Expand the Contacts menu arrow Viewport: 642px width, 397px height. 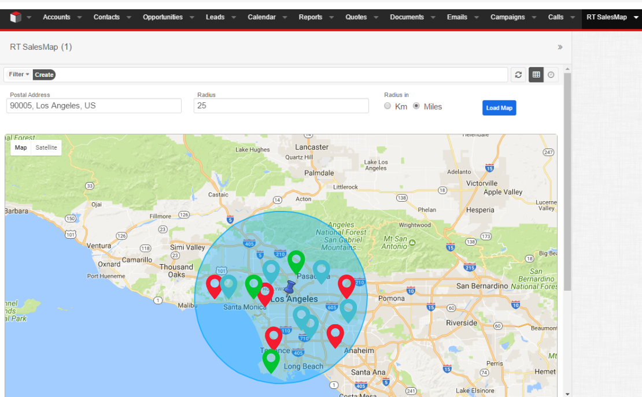click(x=129, y=17)
